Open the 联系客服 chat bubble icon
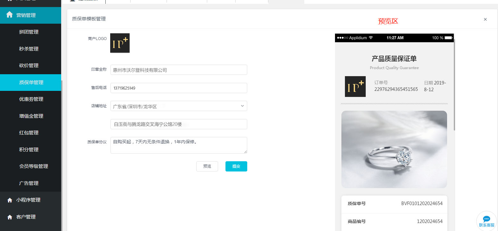This screenshot has width=498, height=231. tap(486, 219)
